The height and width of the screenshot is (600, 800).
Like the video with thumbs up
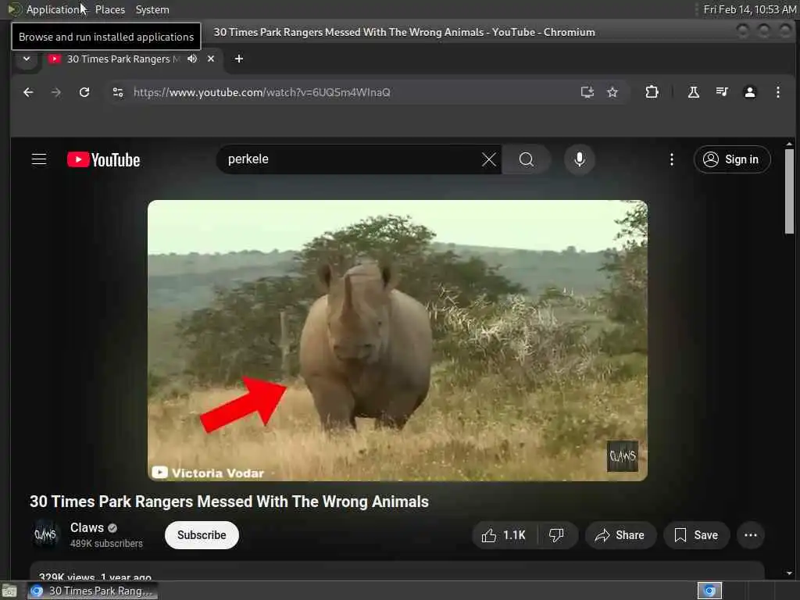pyautogui.click(x=504, y=535)
